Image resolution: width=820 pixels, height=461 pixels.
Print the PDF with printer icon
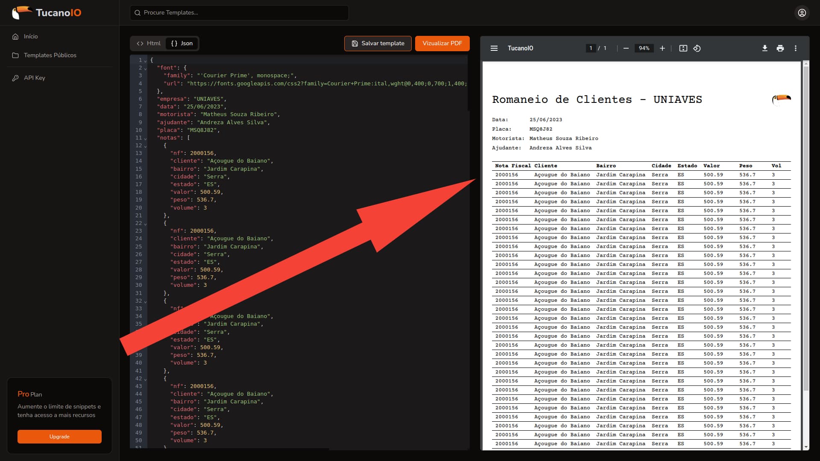pyautogui.click(x=780, y=48)
